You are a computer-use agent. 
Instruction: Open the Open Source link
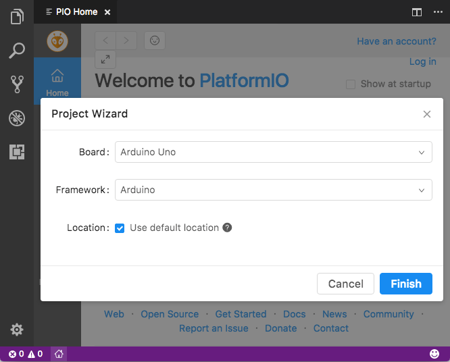(x=170, y=314)
